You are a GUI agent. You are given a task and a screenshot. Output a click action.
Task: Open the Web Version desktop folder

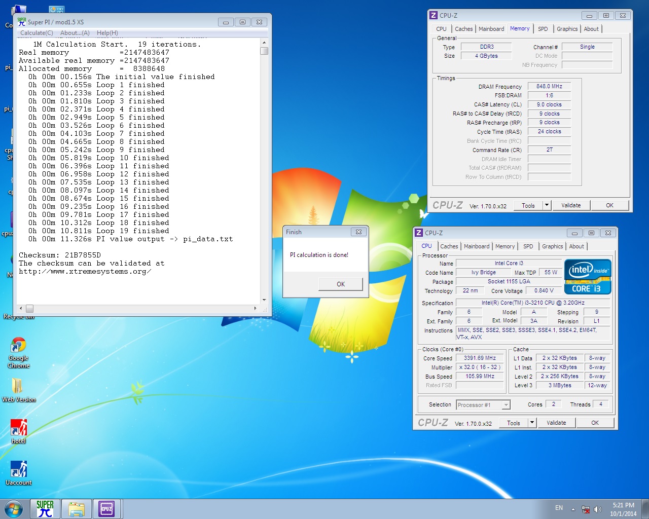pyautogui.click(x=18, y=390)
